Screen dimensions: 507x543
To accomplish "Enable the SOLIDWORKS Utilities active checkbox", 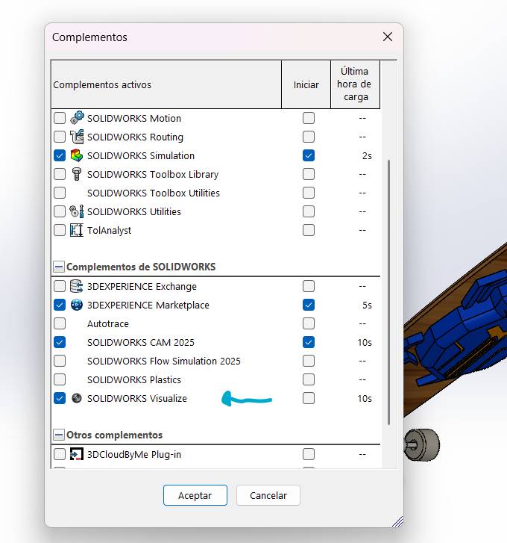I will [x=60, y=211].
